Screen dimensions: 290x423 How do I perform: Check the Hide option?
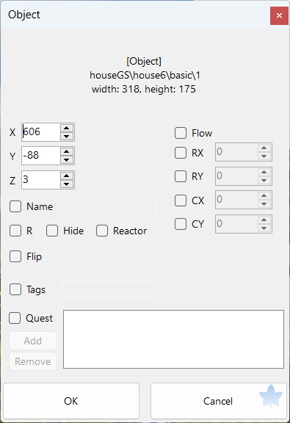click(x=52, y=231)
